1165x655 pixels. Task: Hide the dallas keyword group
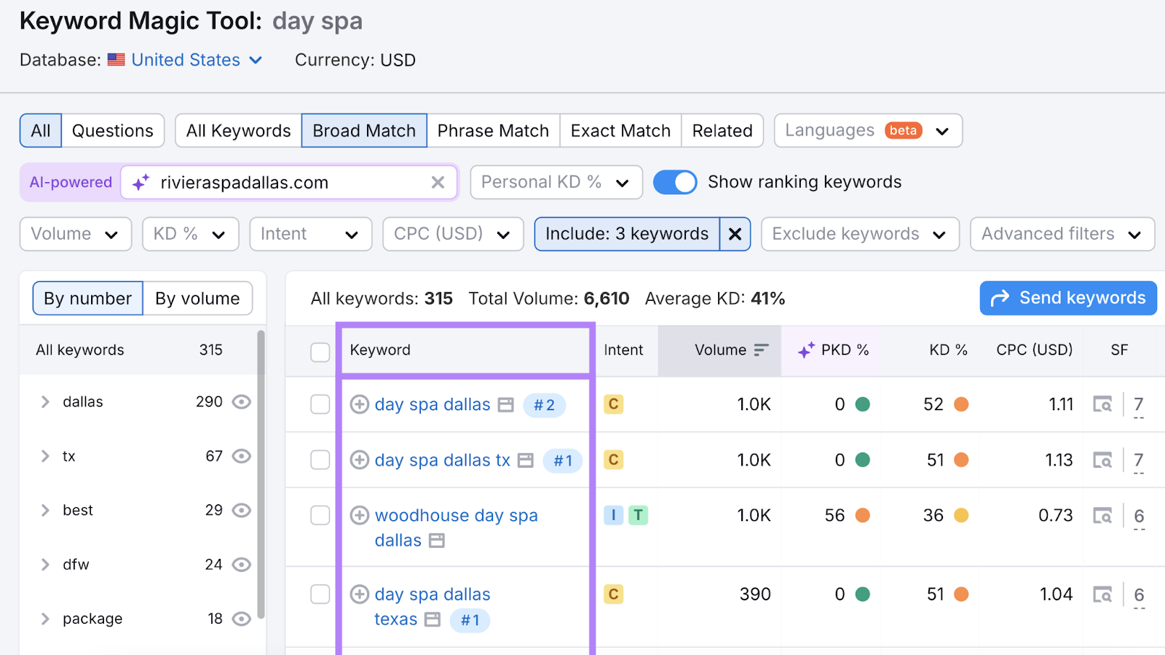[241, 402]
